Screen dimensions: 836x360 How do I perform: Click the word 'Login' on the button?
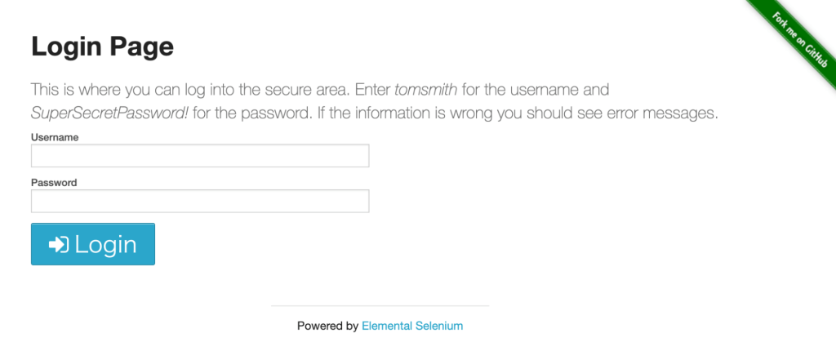[105, 244]
